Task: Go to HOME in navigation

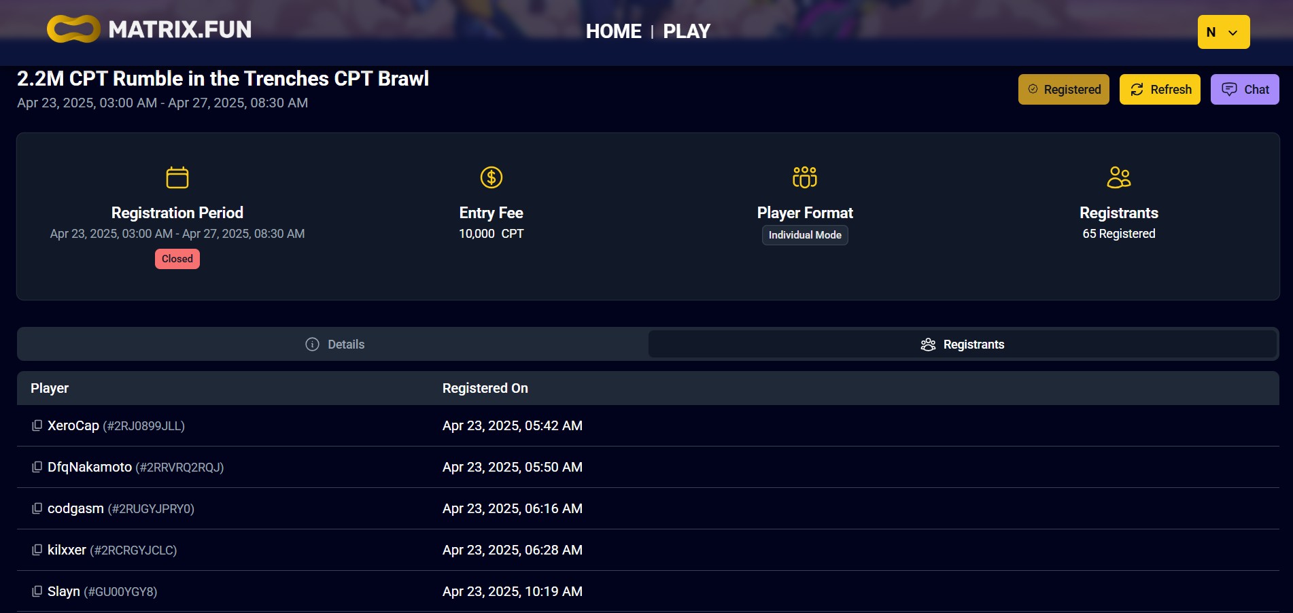Action: tap(614, 31)
